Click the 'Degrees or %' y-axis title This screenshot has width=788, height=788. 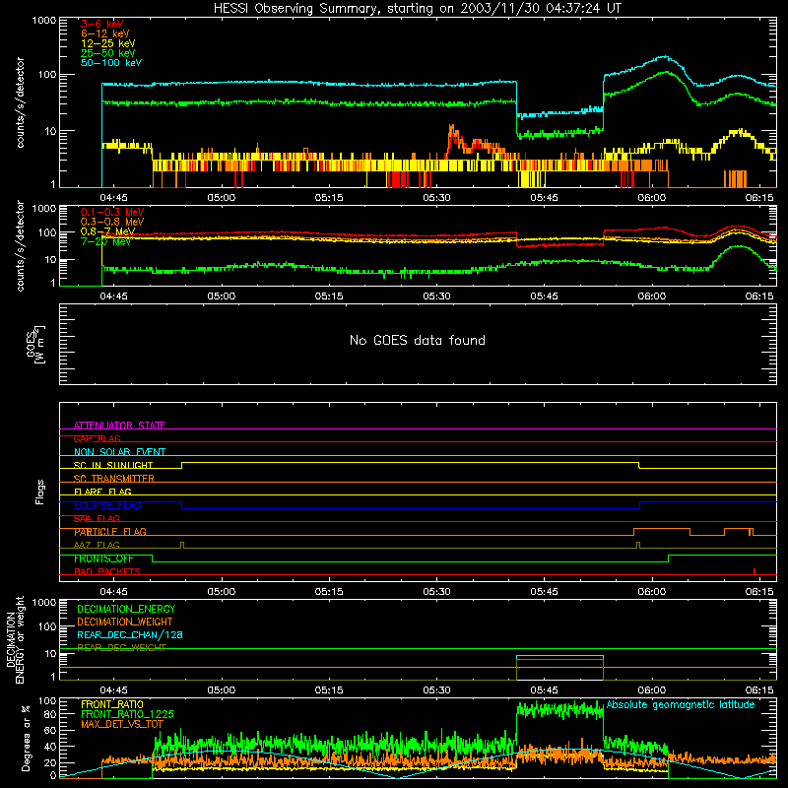coord(26,738)
